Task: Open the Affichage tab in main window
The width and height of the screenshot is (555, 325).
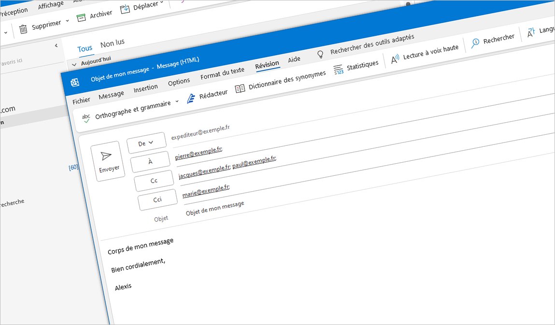Action: (51, 5)
